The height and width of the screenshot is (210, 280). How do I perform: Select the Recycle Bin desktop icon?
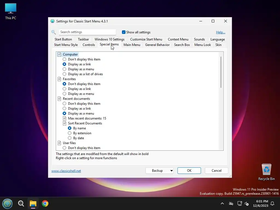[x=266, y=172]
